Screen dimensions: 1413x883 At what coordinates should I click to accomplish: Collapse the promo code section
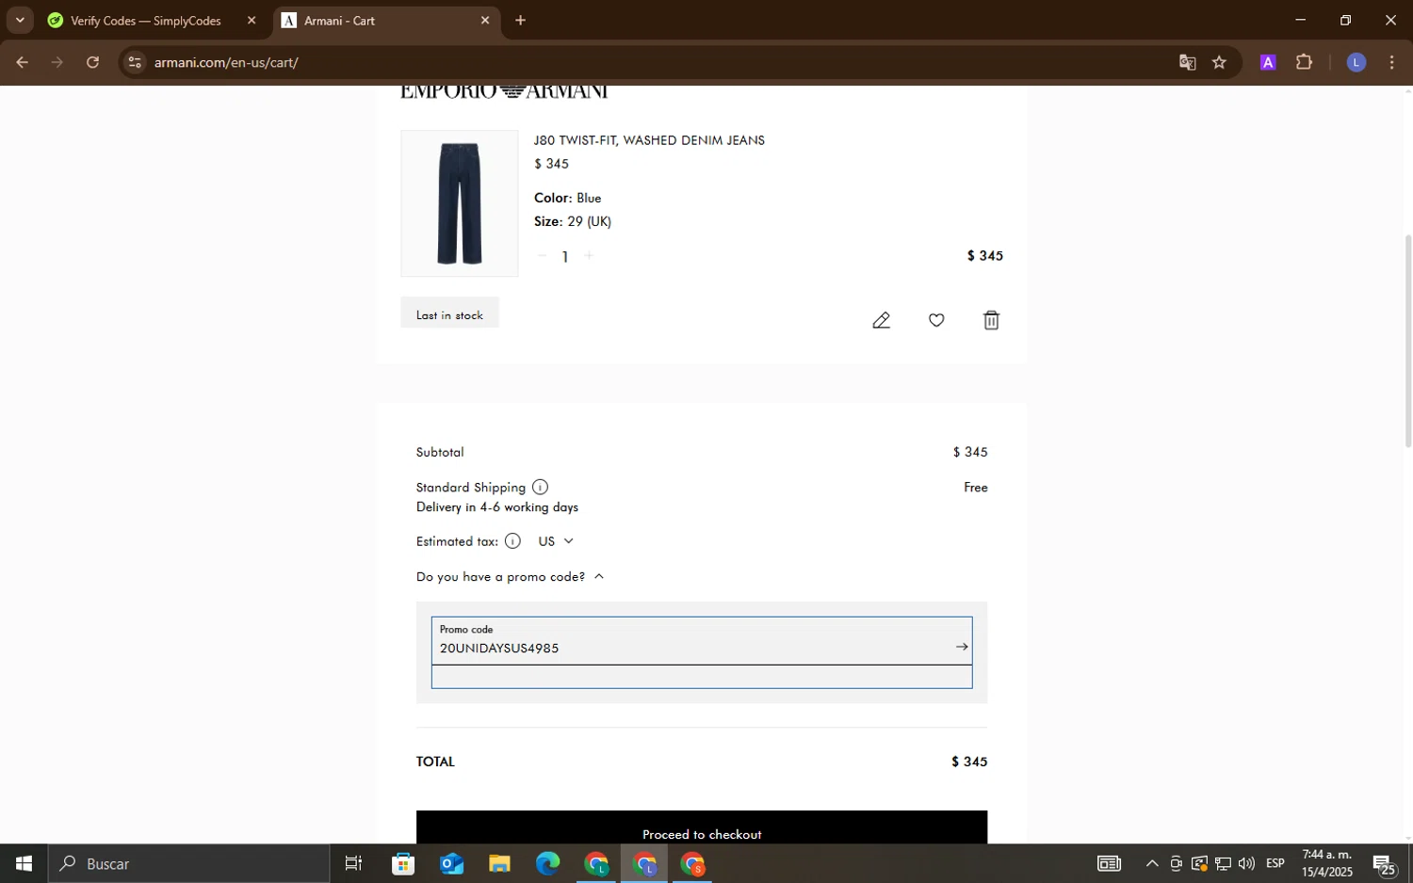click(510, 576)
